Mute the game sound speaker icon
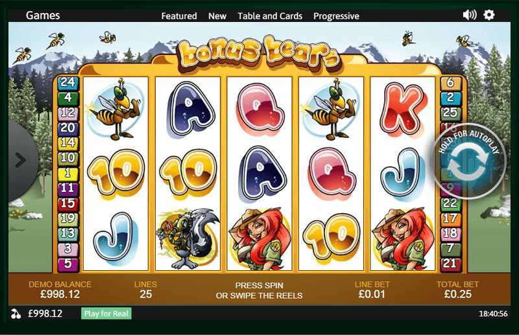Viewport: 519px width, 335px height. click(x=469, y=15)
